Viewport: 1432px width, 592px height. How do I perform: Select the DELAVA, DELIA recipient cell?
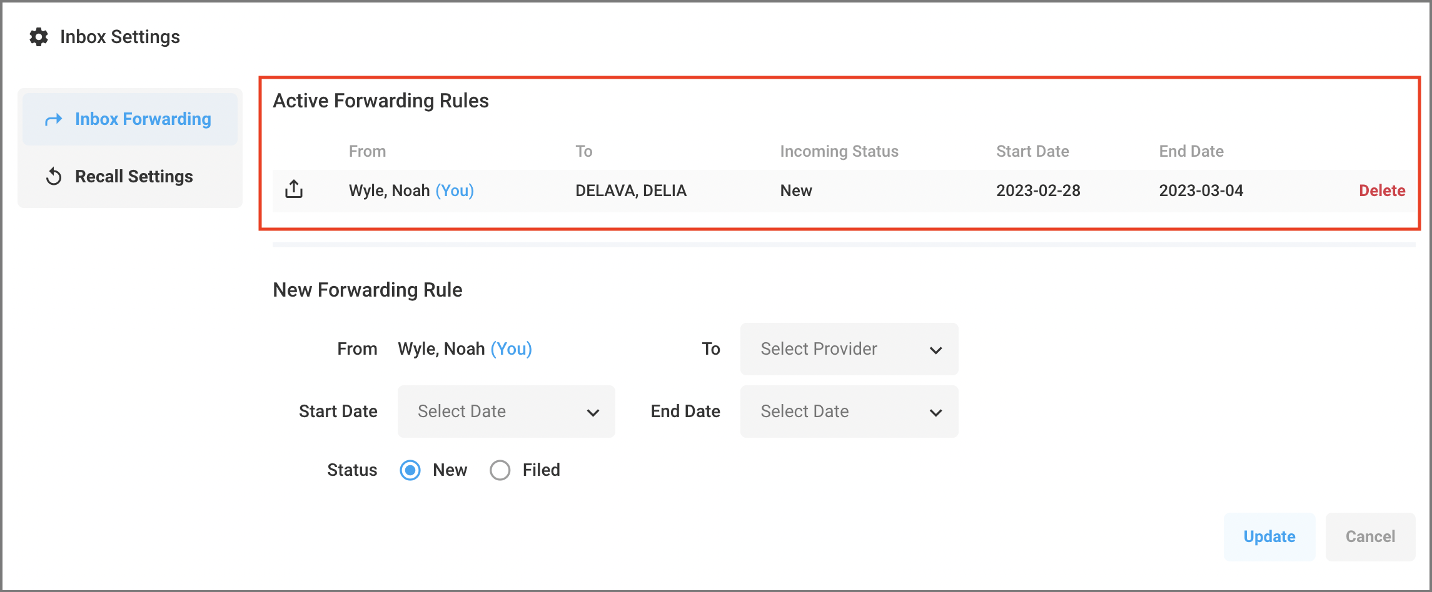[x=630, y=190]
